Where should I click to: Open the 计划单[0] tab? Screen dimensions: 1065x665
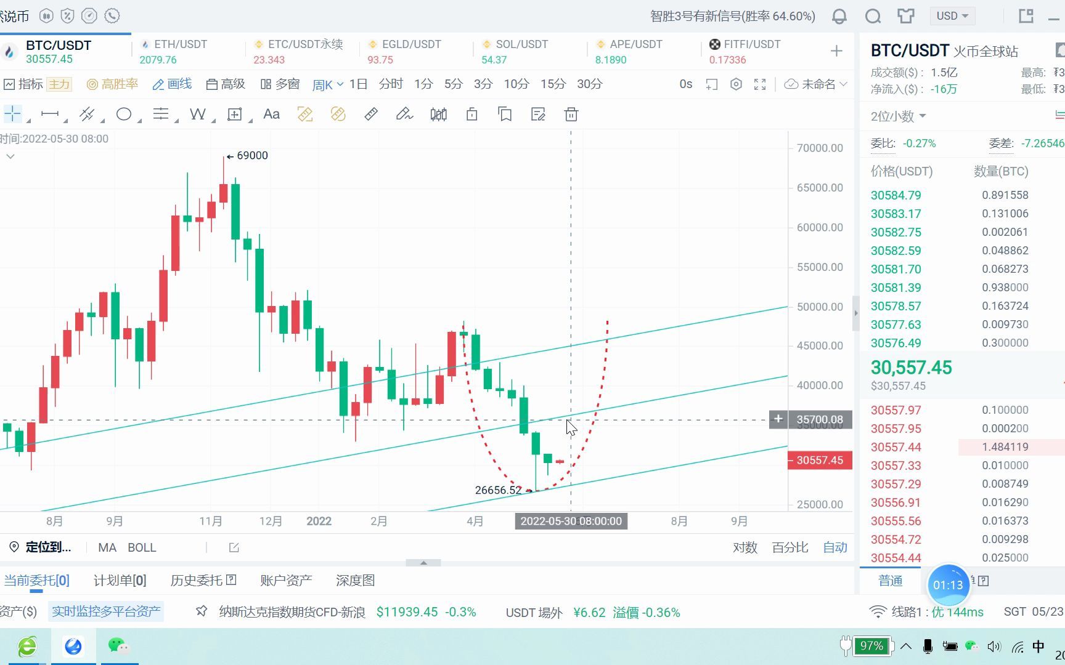[x=120, y=580]
